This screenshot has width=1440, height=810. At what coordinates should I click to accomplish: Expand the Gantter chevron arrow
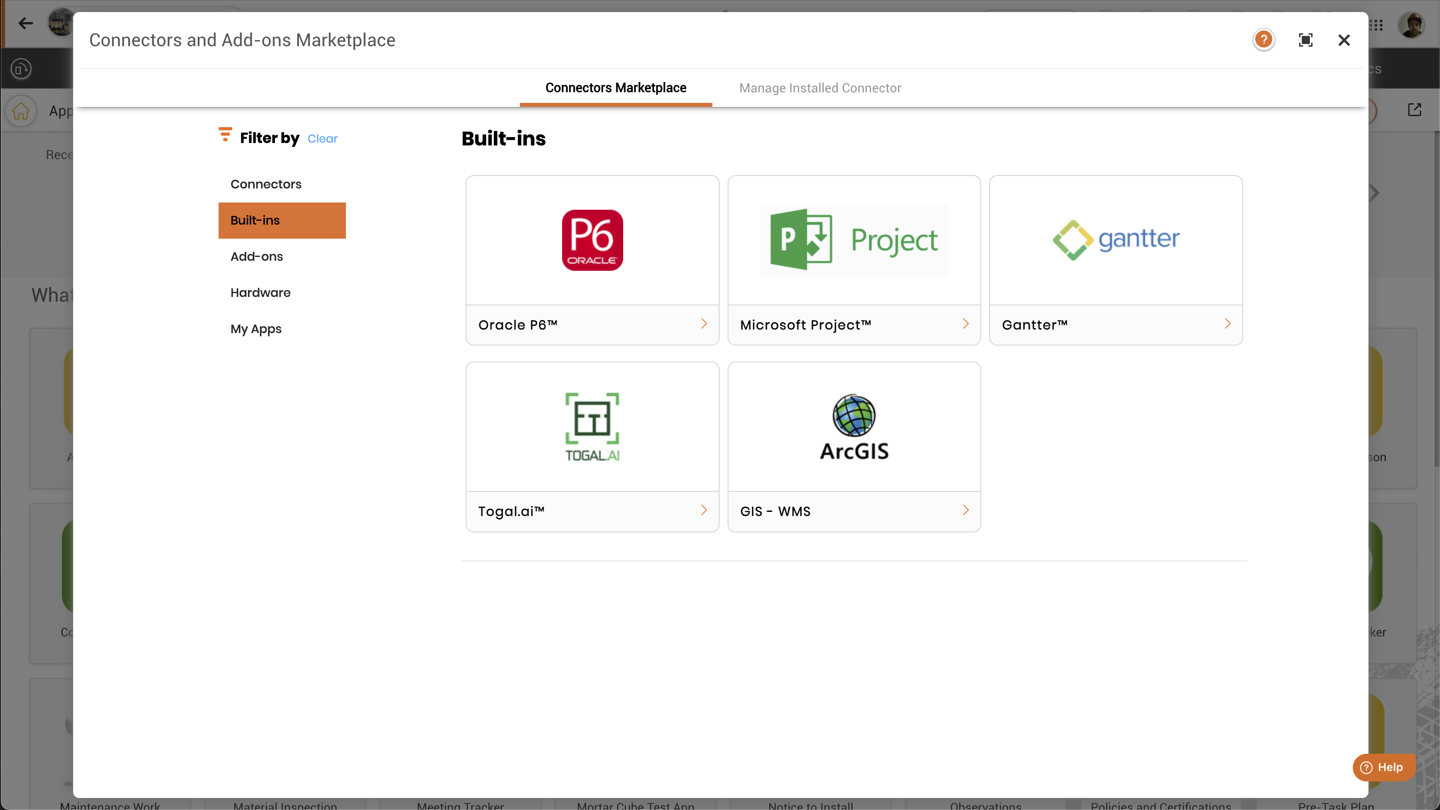pyautogui.click(x=1227, y=324)
